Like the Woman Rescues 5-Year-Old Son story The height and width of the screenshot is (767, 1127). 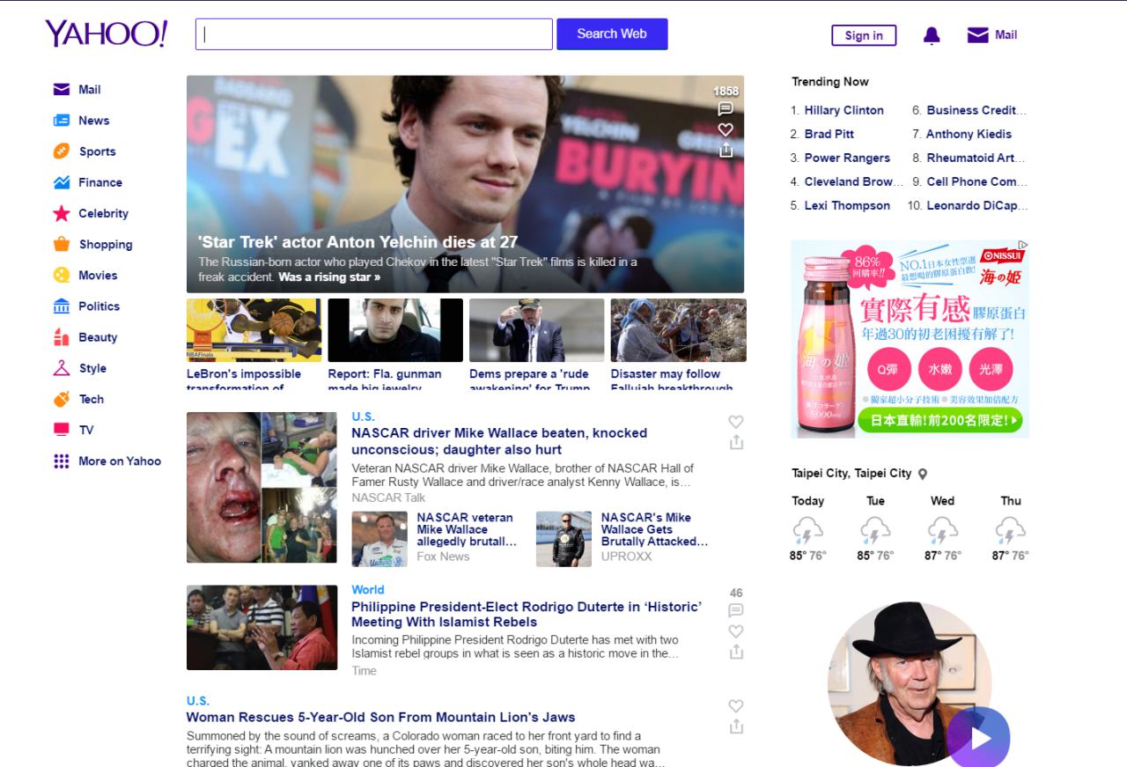click(x=736, y=705)
